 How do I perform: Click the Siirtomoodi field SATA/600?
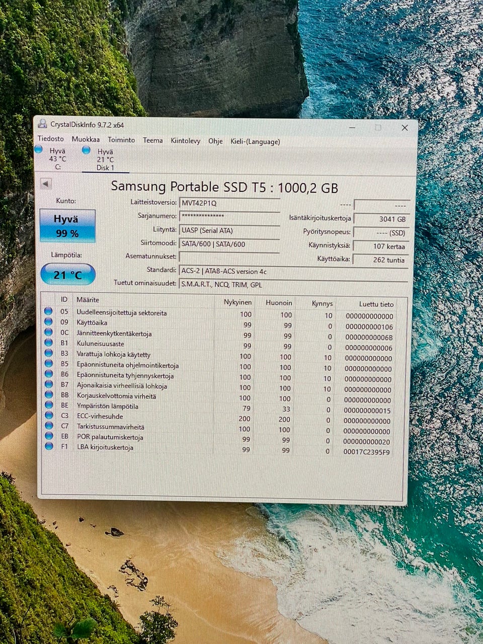click(229, 244)
